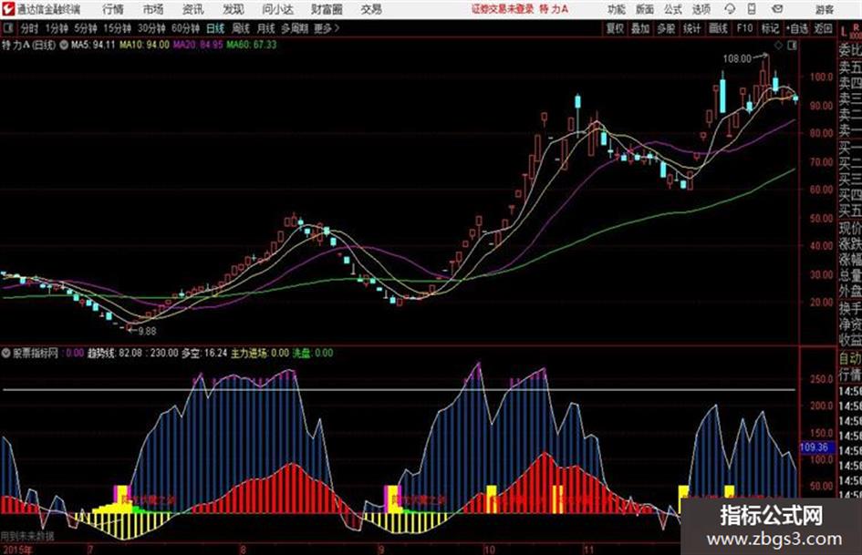Open the 财富圈 menu
The width and height of the screenshot is (862, 555).
(327, 9)
